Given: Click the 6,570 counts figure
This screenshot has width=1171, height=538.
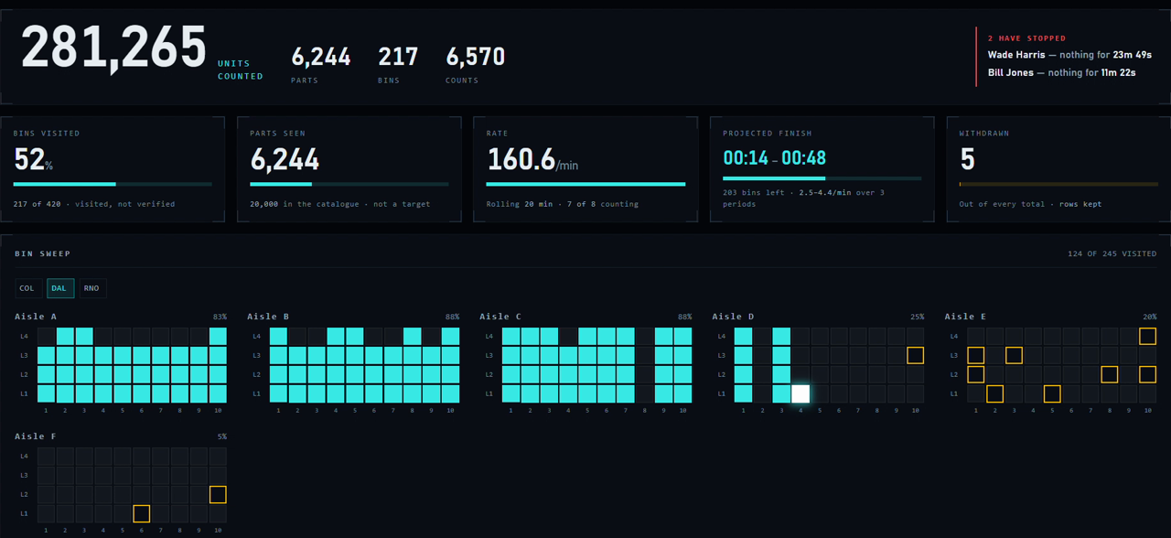Looking at the screenshot, I should pos(476,57).
